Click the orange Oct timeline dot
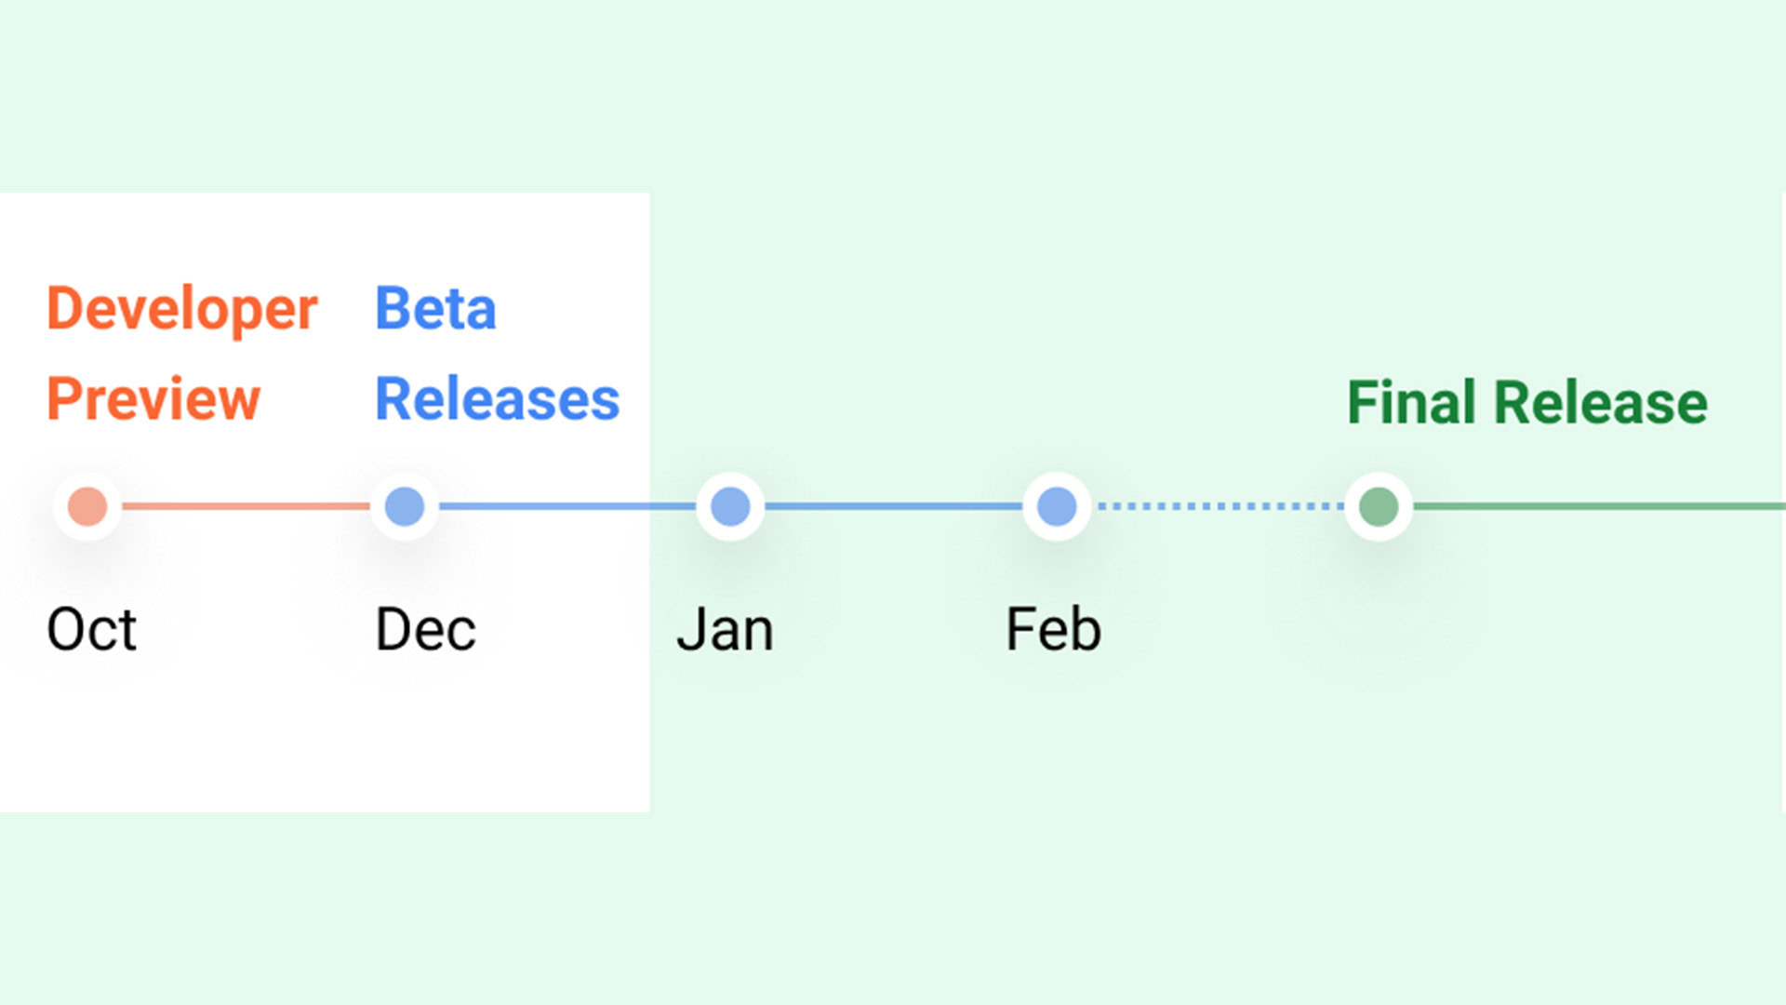The width and height of the screenshot is (1786, 1005). [x=87, y=506]
